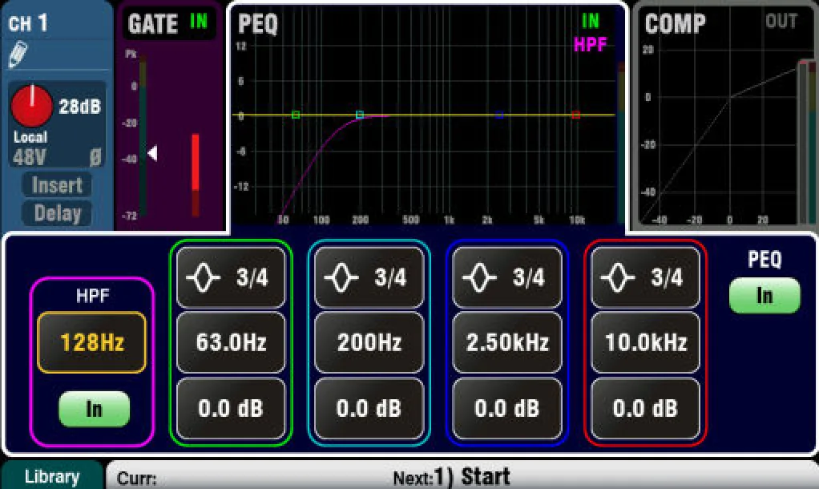Select the 0.0 dB gain under 2.50kHz
The image size is (819, 489).
coord(507,409)
